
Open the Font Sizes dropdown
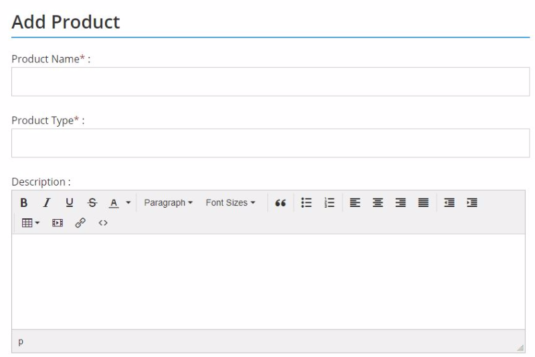[x=230, y=202]
